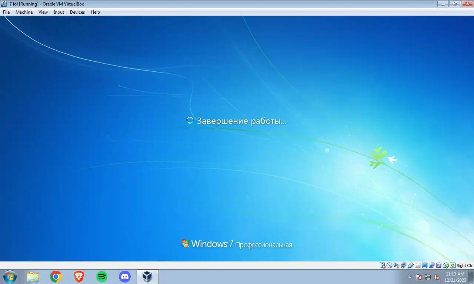Click the Show desktop strip

point(471,277)
